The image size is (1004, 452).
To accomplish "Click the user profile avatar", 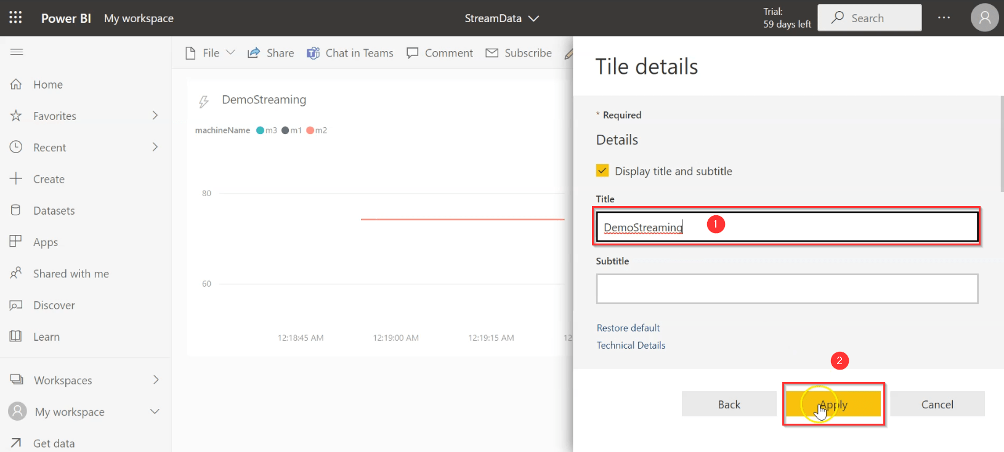I will [984, 18].
